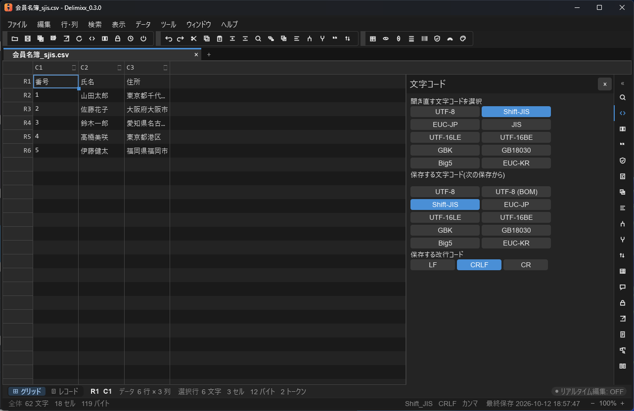Click the scissors cut icon
This screenshot has width=634, height=411.
pos(194,39)
